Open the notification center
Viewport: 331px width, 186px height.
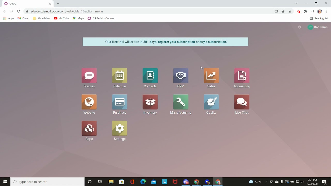coord(324,182)
